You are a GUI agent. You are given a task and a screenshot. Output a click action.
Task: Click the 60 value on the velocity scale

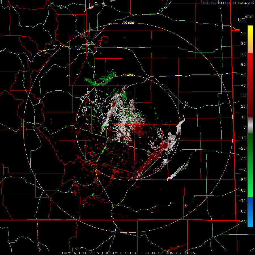tap(243, 65)
